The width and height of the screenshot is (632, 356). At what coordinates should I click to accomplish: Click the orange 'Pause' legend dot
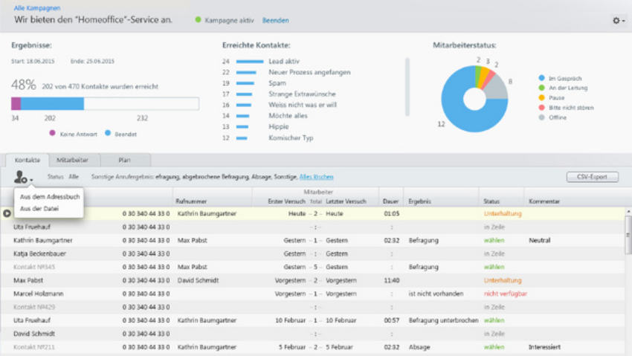[x=541, y=98]
